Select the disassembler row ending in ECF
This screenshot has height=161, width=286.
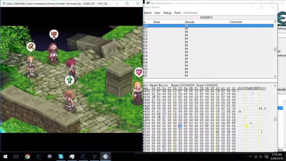pyautogui.click(x=208, y=76)
